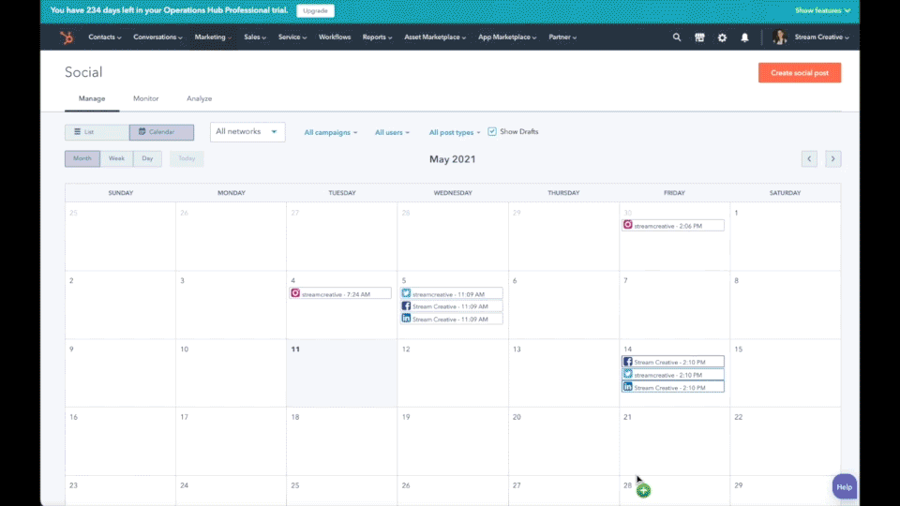Open Facebook post at 2:10 PM on May 14
Viewport: 900px width, 506px height.
coord(673,362)
